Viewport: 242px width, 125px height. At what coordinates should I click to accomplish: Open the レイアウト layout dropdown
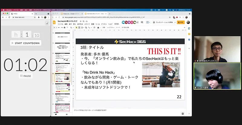coord(110,28)
